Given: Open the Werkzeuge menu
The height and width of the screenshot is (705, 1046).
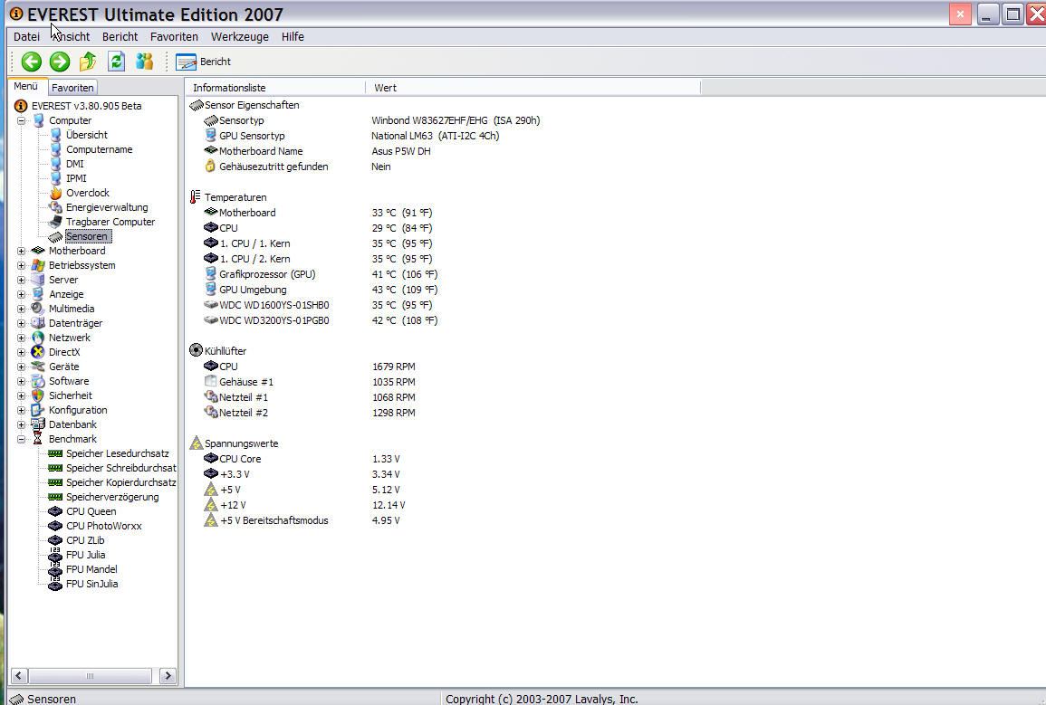Looking at the screenshot, I should tap(239, 36).
